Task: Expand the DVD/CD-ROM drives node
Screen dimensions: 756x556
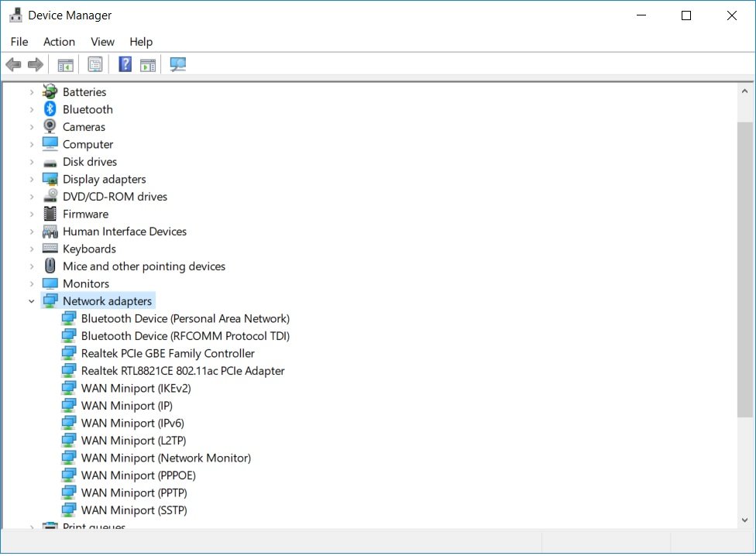Action: coord(31,197)
